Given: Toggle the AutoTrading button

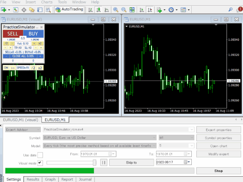Looking at the screenshot, I should (x=70, y=9).
